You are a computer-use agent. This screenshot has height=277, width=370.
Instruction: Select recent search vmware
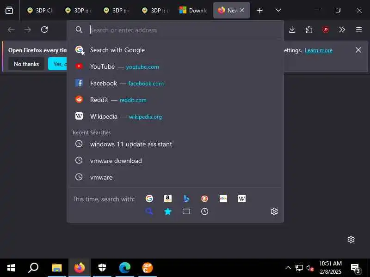(175, 177)
